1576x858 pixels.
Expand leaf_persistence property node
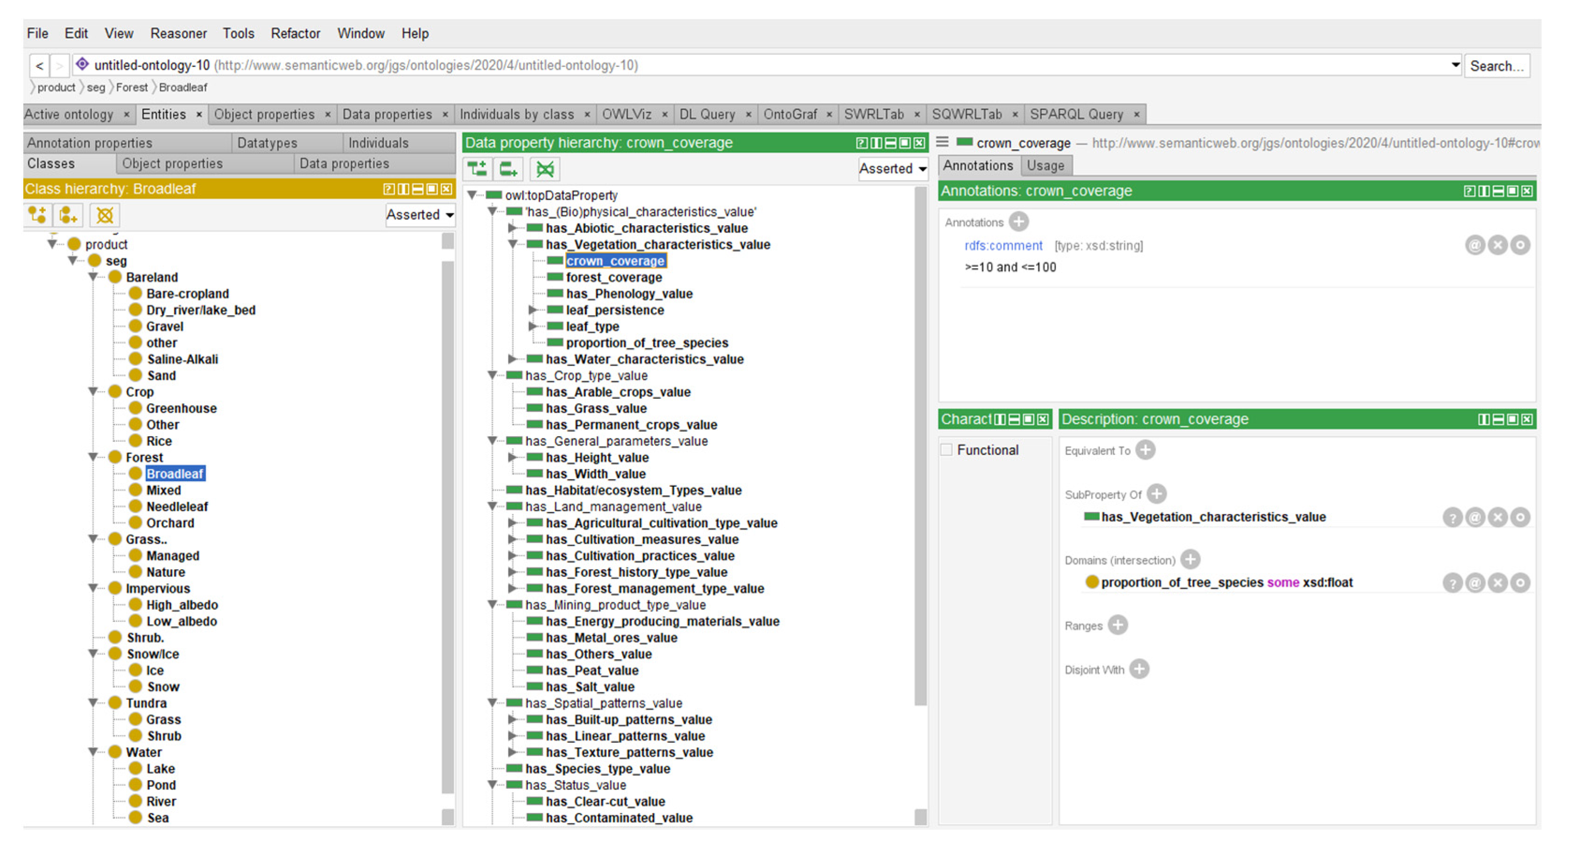click(x=532, y=310)
